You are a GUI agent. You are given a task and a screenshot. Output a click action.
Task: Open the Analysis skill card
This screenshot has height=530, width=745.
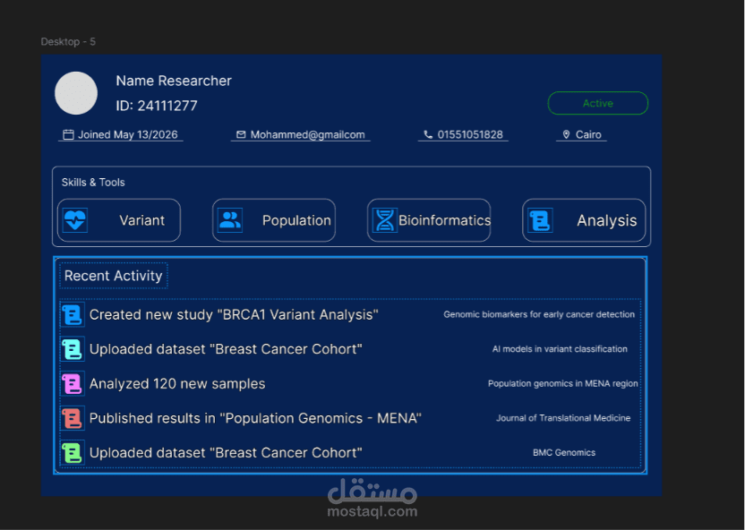point(584,220)
